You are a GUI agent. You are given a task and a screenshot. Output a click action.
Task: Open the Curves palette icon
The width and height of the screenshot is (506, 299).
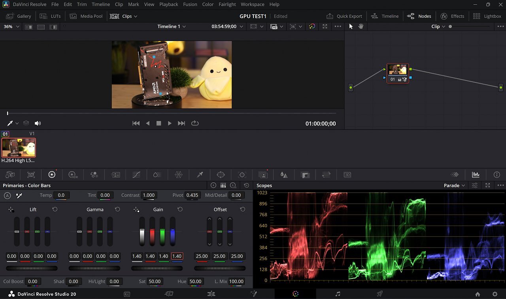coord(136,175)
